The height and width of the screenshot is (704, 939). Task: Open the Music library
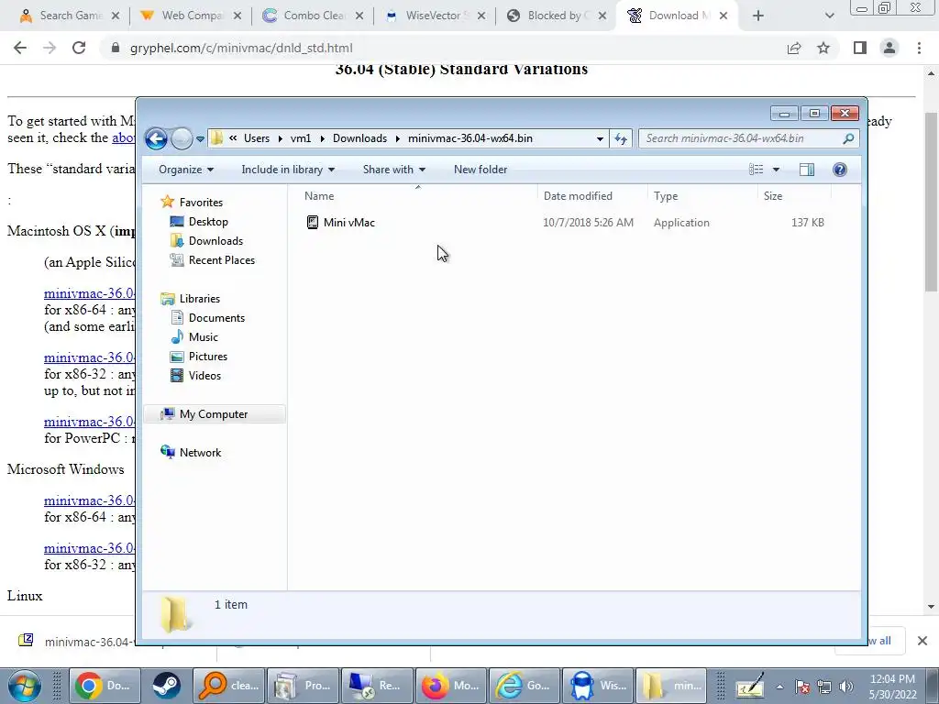[203, 337]
